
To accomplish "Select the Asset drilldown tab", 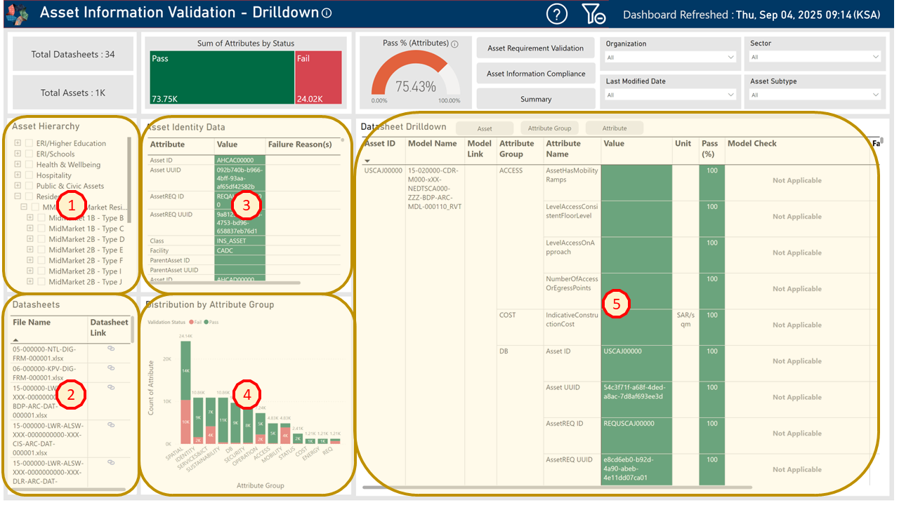I will 485,128.
